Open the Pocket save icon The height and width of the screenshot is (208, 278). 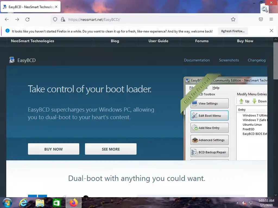[261, 19]
